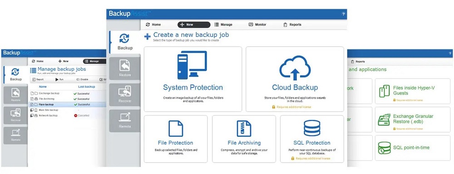Select the Flare backup job row
Image resolution: width=454 pixels, height=174 pixels.
click(68, 104)
